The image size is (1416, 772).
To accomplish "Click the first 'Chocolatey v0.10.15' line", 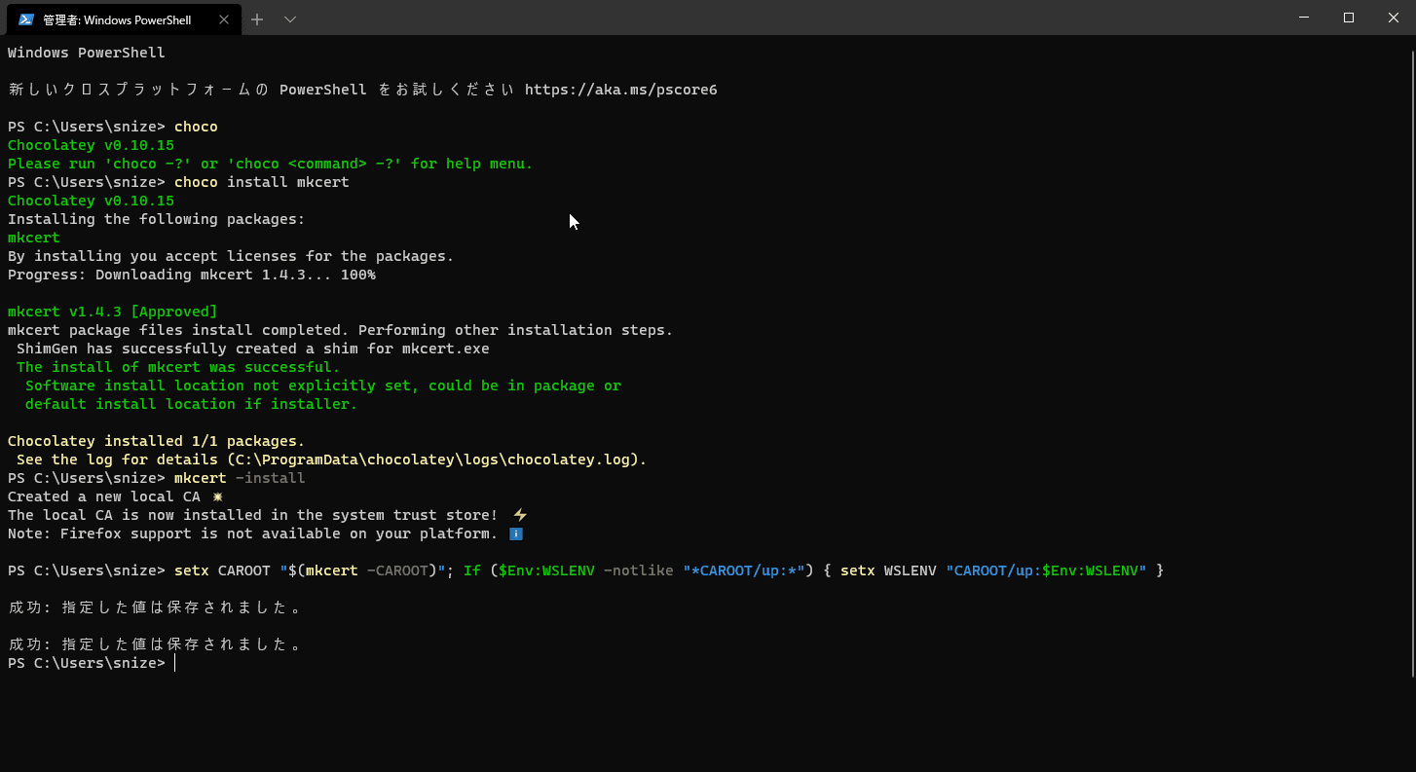I will [91, 145].
